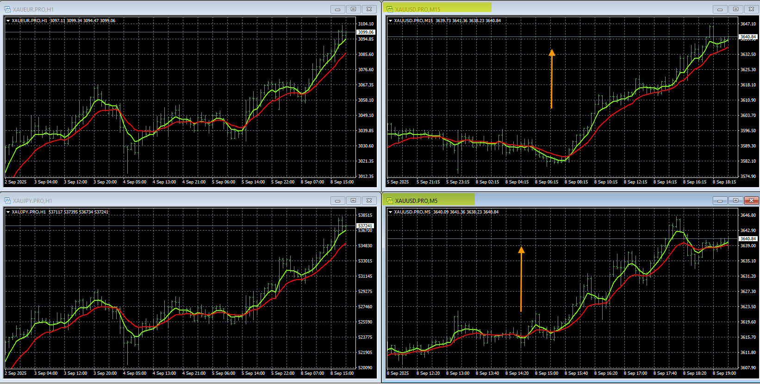The width and height of the screenshot is (760, 384).
Task: Click the XAUEUR.PRO,H1 chart window icon
Action: (x=7, y=9)
